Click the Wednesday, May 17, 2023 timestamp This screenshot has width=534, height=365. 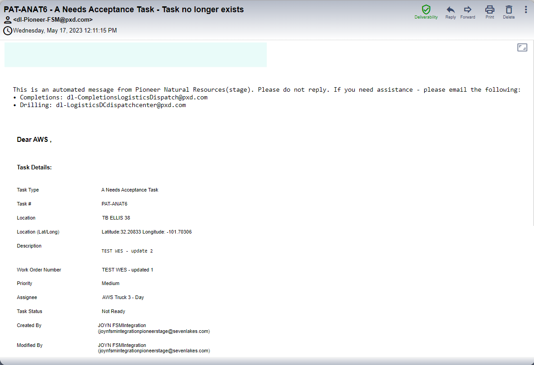65,31
